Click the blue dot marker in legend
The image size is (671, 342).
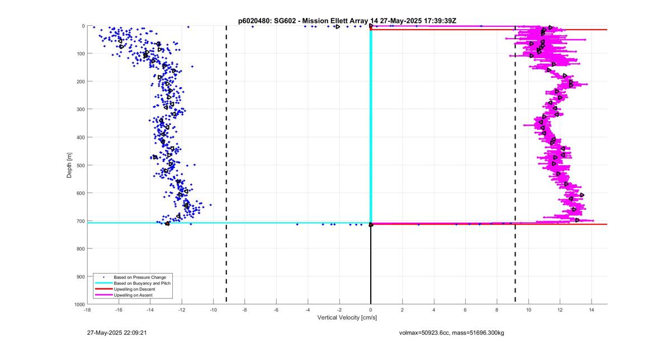click(103, 277)
